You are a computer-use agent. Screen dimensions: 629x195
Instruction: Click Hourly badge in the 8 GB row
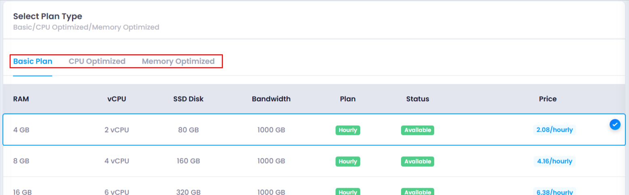(348, 161)
